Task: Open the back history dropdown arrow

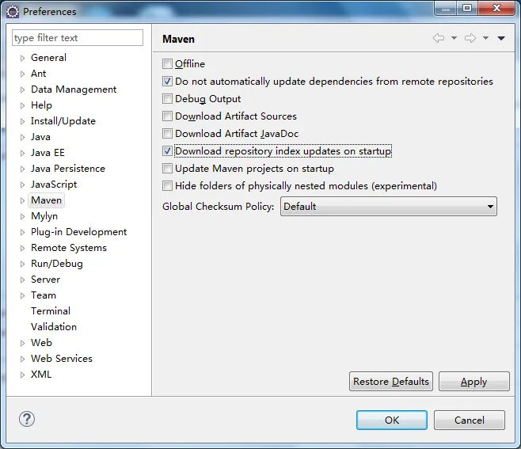Action: [x=454, y=38]
